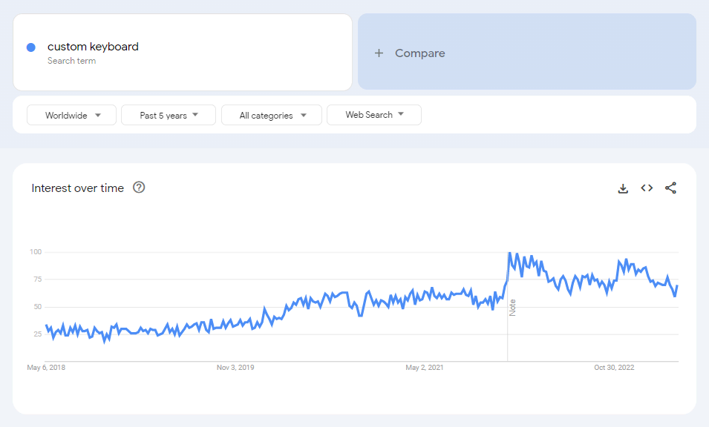Click the Compare text to add term
Screen dimensions: 709x427
click(x=419, y=53)
